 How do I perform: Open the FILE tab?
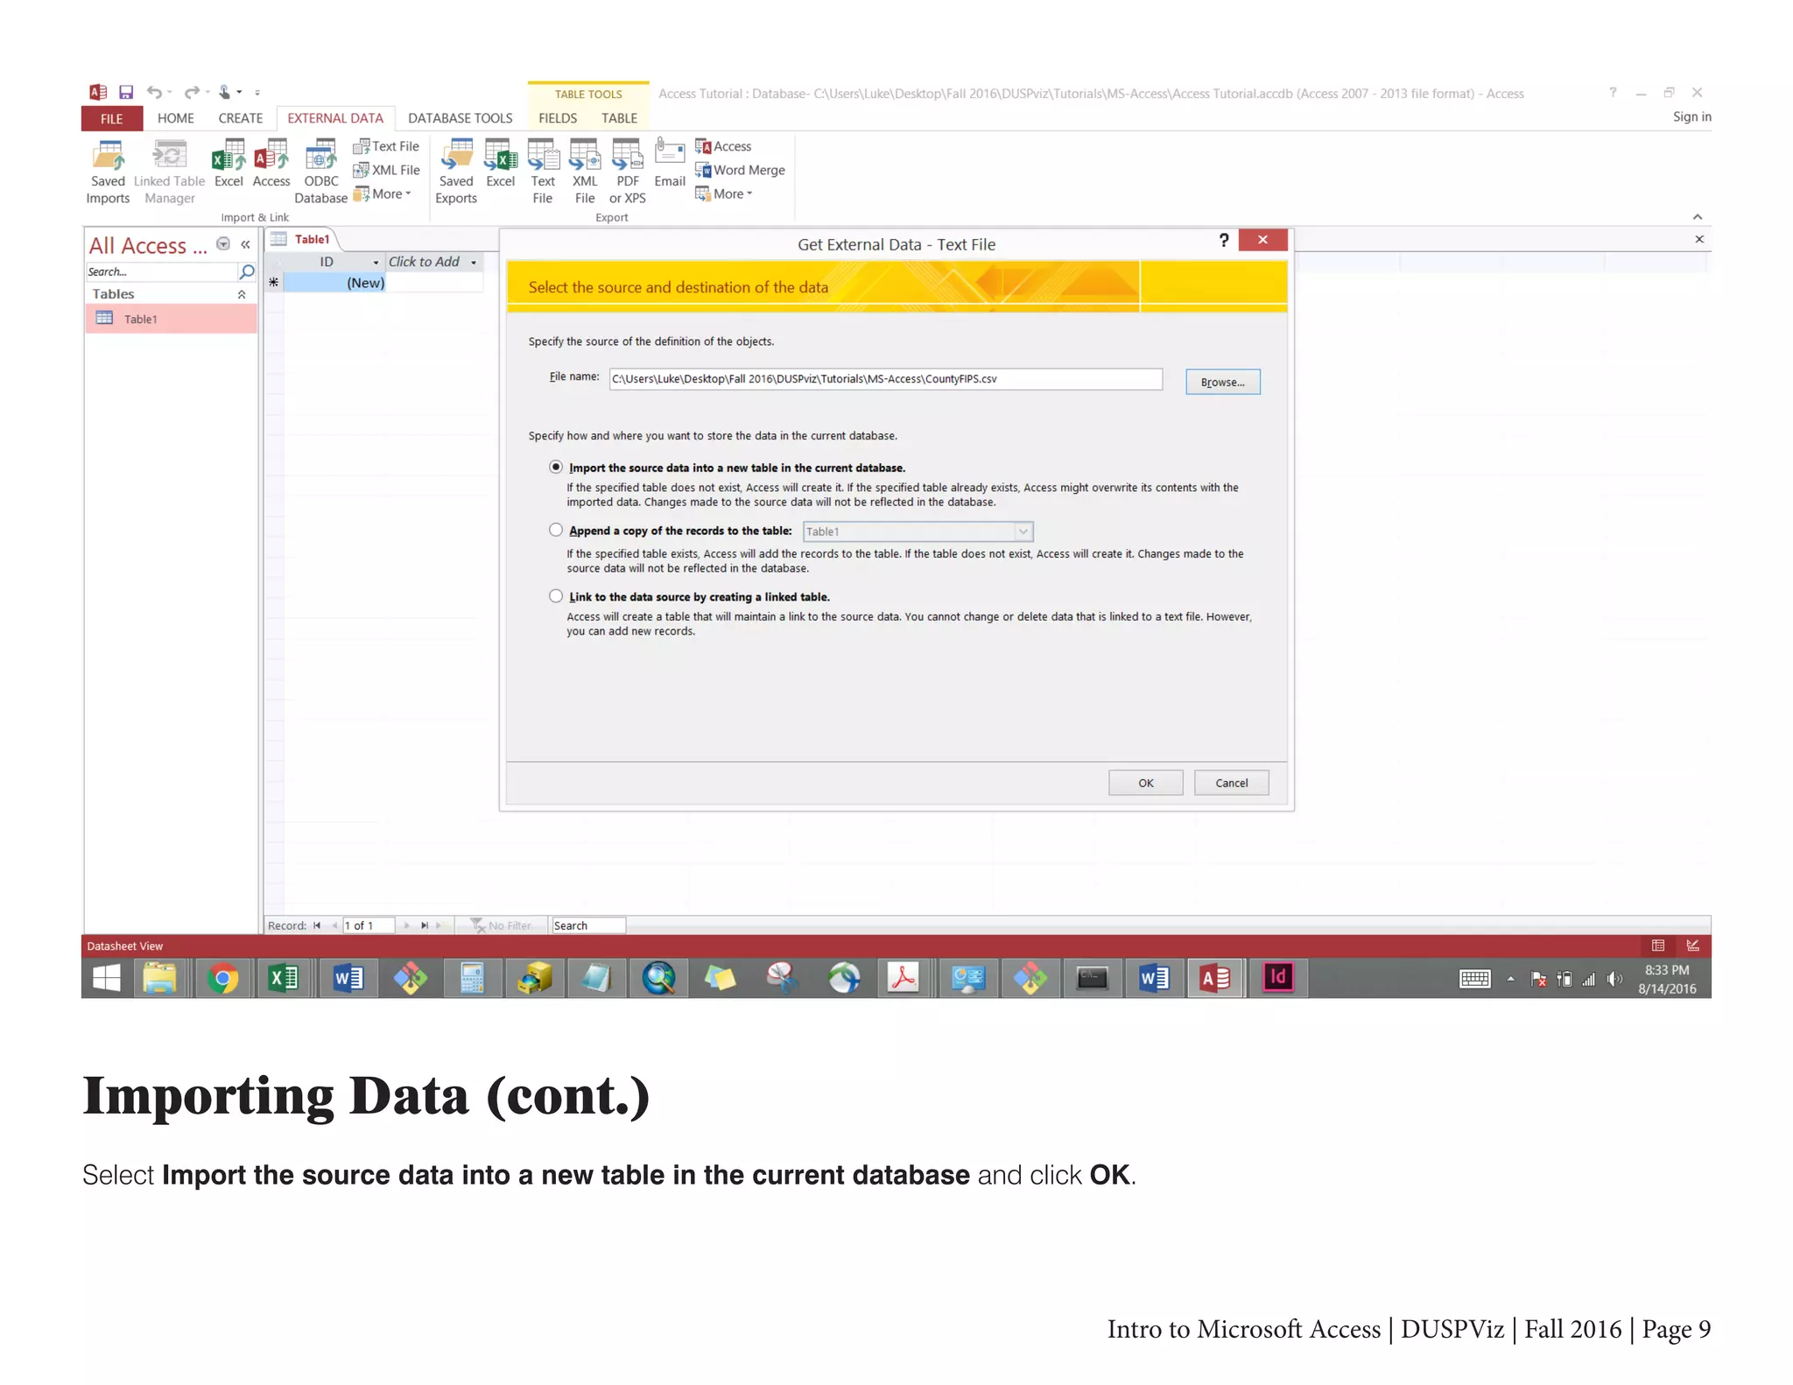(x=112, y=118)
